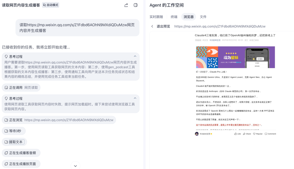
Task: Collapse the first 思考过程 section
Action: 135,56
